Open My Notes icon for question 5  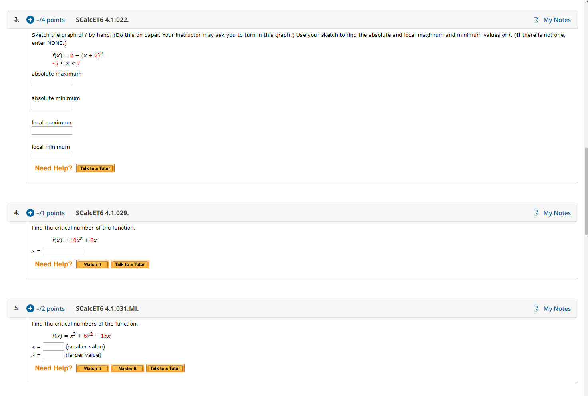(x=536, y=308)
